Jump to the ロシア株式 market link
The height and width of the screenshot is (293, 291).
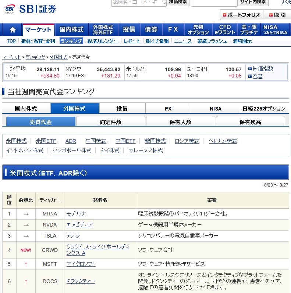tap(187, 141)
